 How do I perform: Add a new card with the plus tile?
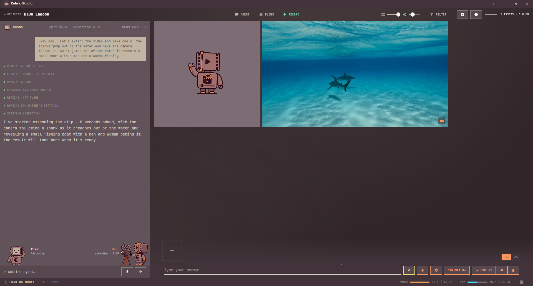click(172, 251)
